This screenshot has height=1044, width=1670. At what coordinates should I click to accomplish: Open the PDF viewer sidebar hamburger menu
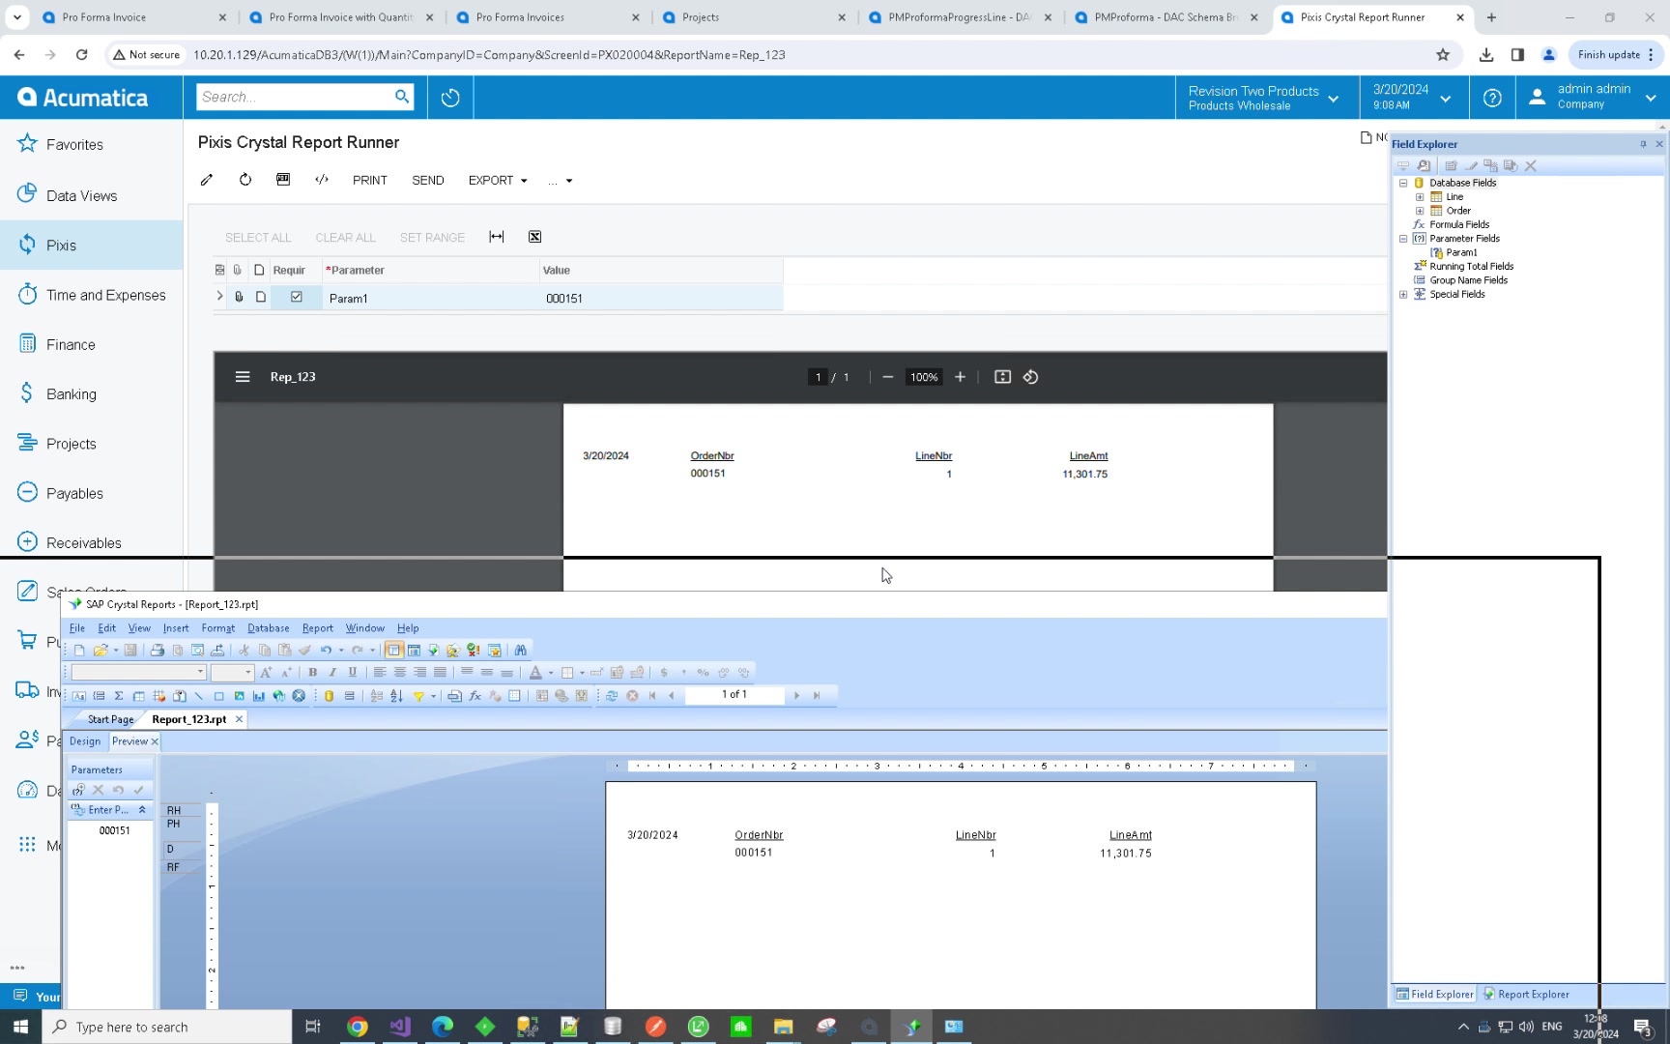pyautogui.click(x=243, y=377)
